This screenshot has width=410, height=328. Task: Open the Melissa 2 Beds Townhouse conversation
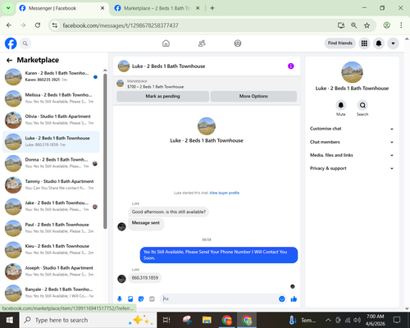[x=51, y=98]
